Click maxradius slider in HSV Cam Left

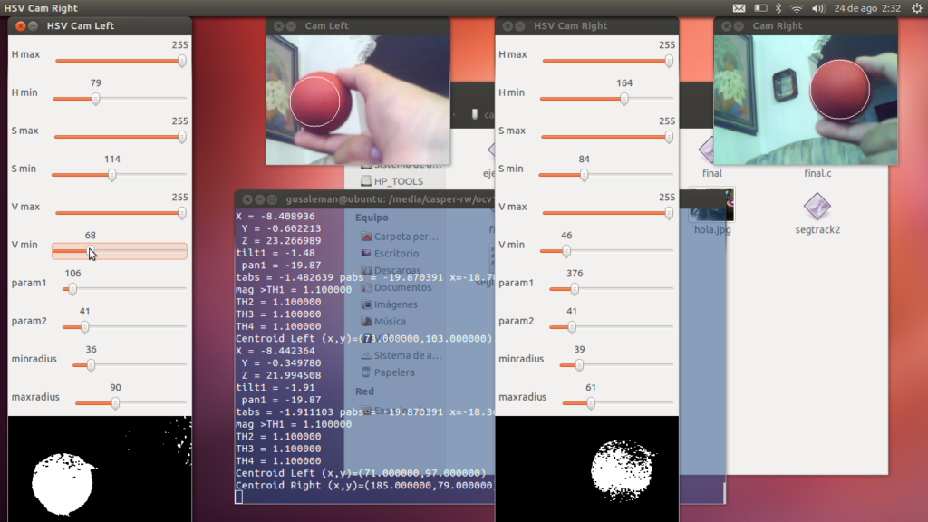(x=130, y=403)
